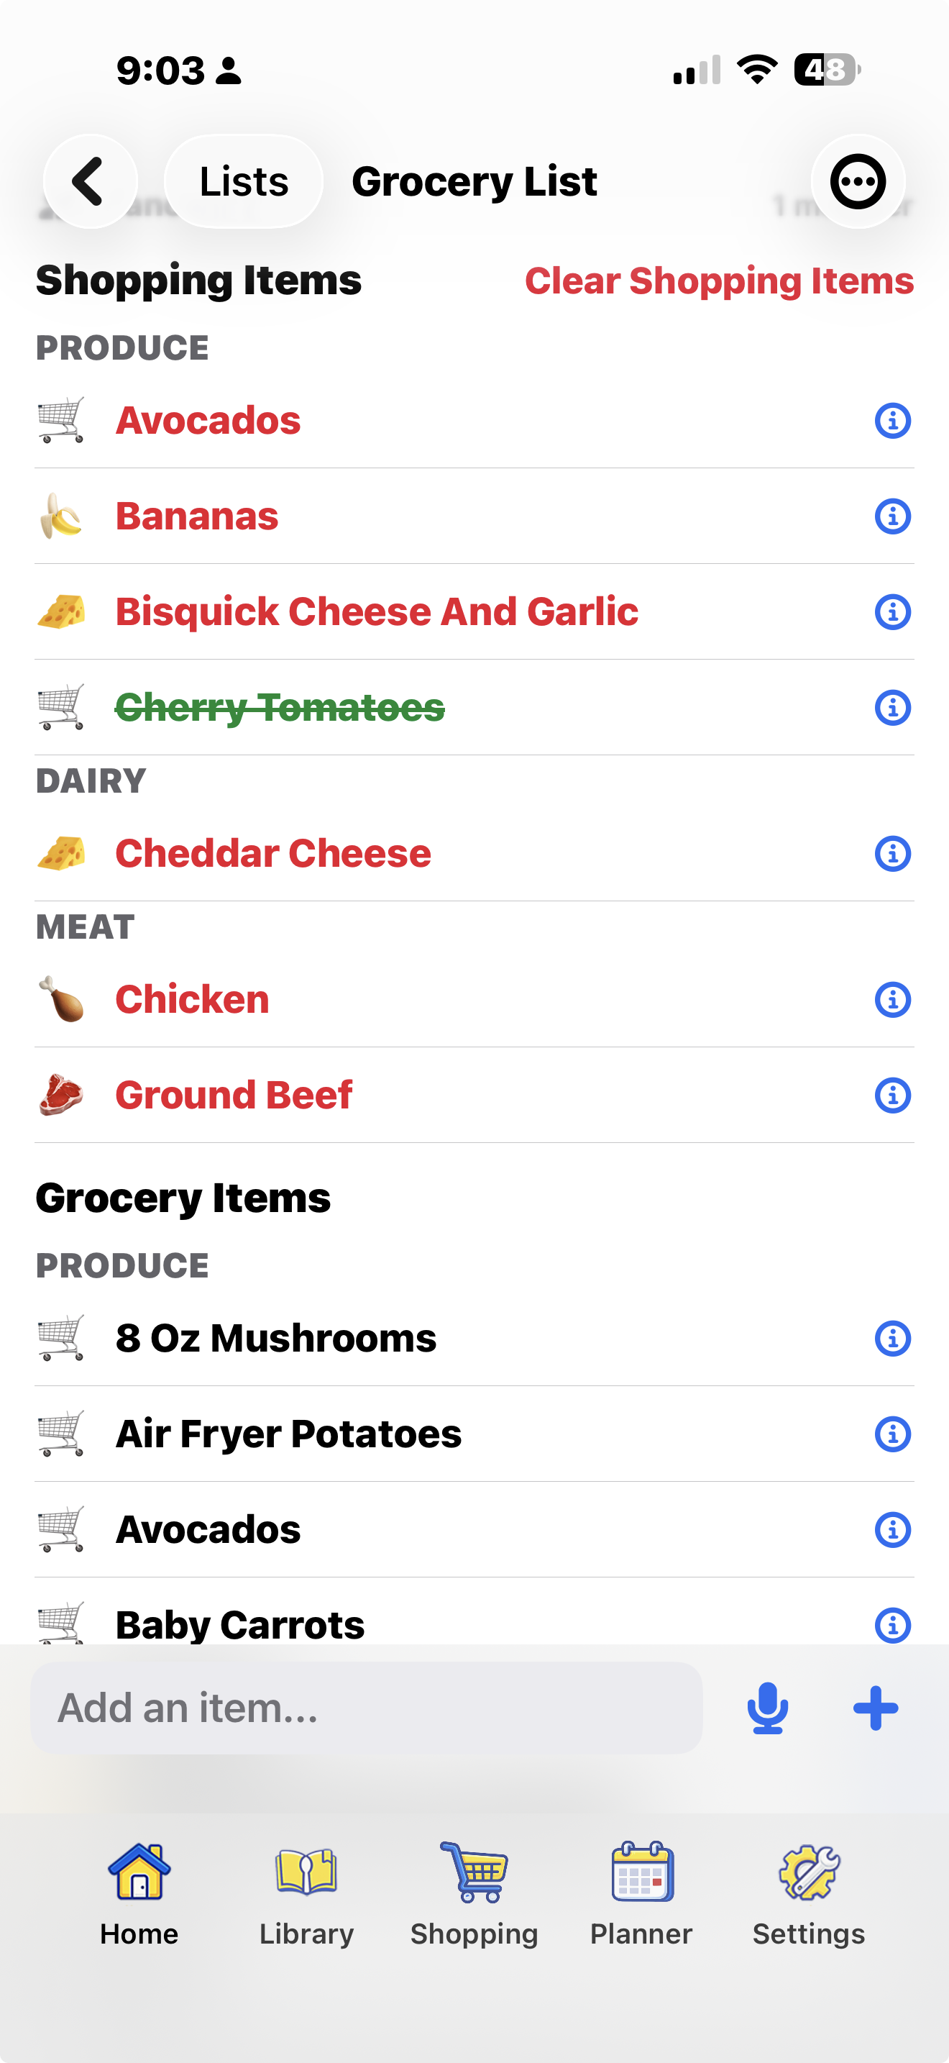Uncheck the crossed-off Cherry Tomatoes item
Image resolution: width=949 pixels, height=2063 pixels.
[280, 708]
